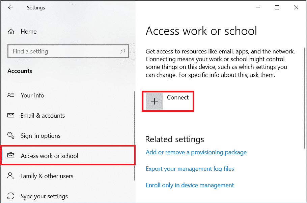
Task: Click the Sync your settings icon
Action: tap(11, 196)
